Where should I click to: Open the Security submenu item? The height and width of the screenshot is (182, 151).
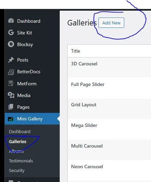click(x=17, y=171)
